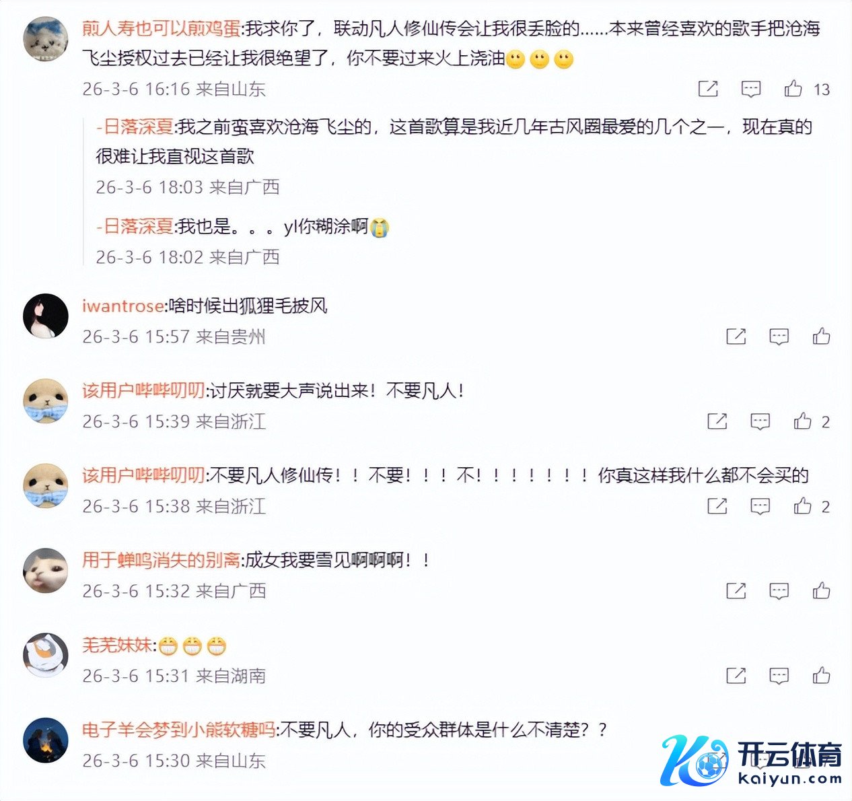
Task: Like the 成女我要雪见 comment
Action: tap(821, 591)
